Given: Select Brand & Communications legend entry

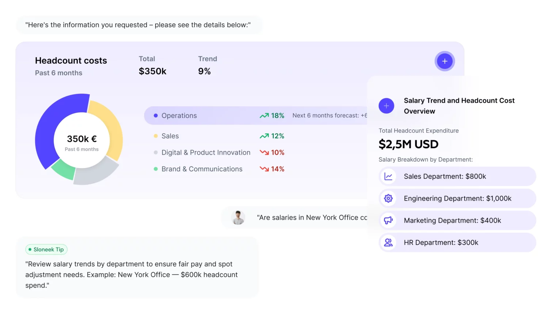Looking at the screenshot, I should 202,169.
